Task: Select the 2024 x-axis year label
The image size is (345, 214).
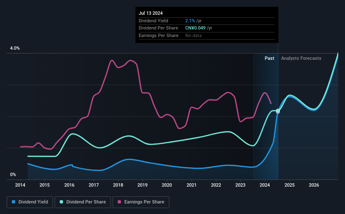Action: pyautogui.click(x=265, y=185)
